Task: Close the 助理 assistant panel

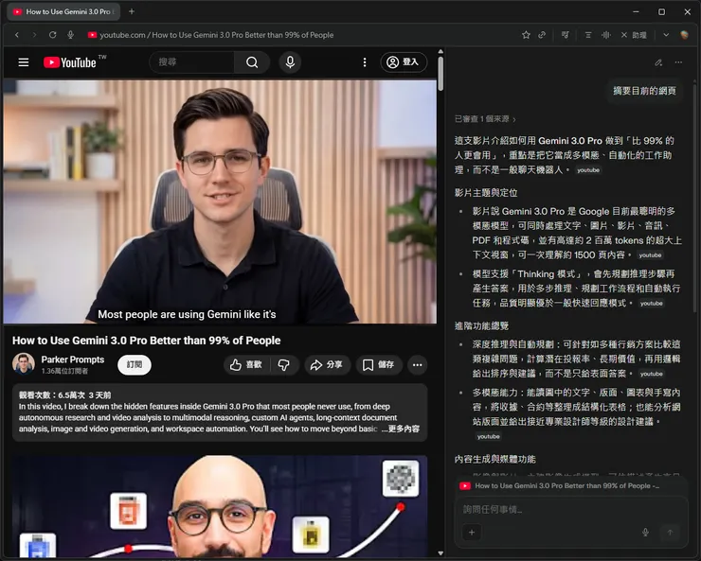Action: pos(624,35)
